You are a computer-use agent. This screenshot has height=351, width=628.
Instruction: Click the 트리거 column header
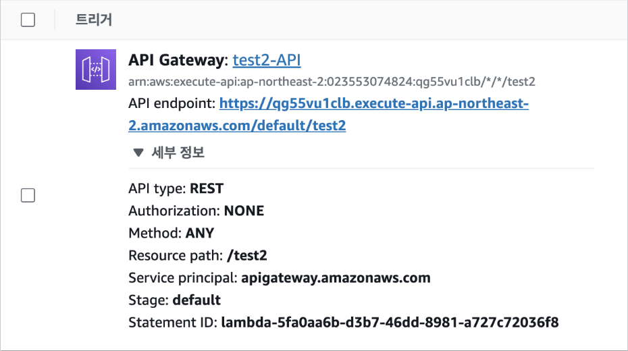(94, 20)
